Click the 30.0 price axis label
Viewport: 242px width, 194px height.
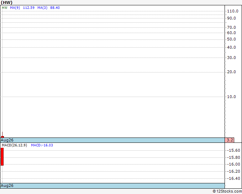[232, 58]
